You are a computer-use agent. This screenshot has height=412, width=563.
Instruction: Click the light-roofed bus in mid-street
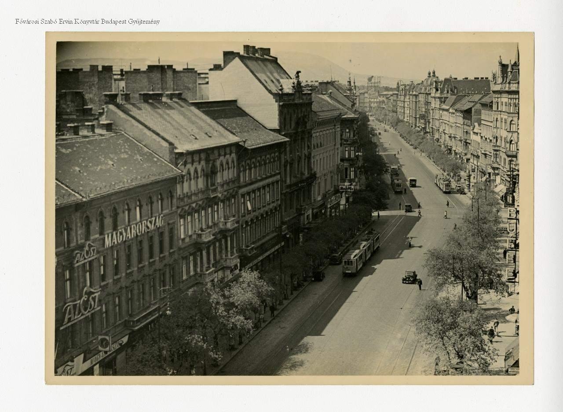412,182
